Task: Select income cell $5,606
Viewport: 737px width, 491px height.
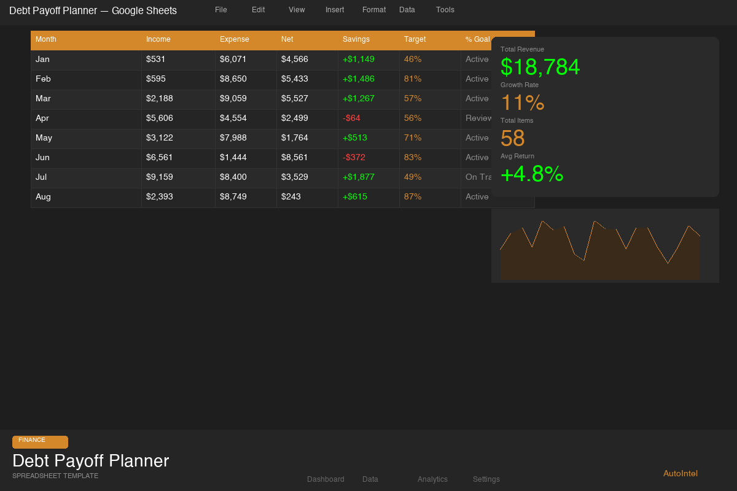Action: (178, 119)
